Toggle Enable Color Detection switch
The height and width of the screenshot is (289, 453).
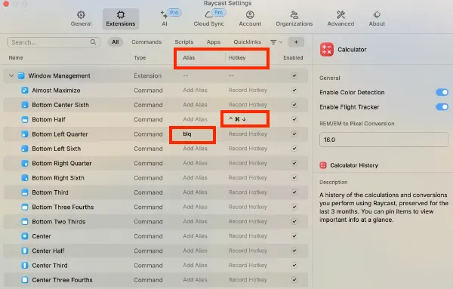442,92
